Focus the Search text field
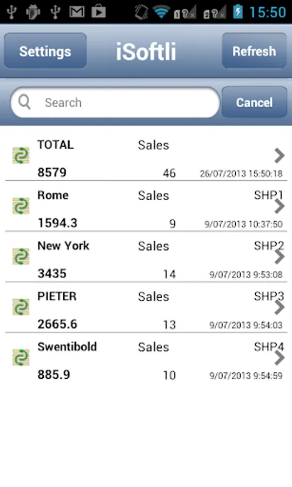 click(115, 102)
